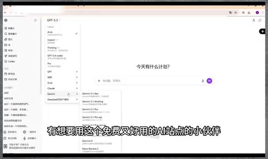Open browser three-dot menu
268x159 pixels.
click(263, 12)
